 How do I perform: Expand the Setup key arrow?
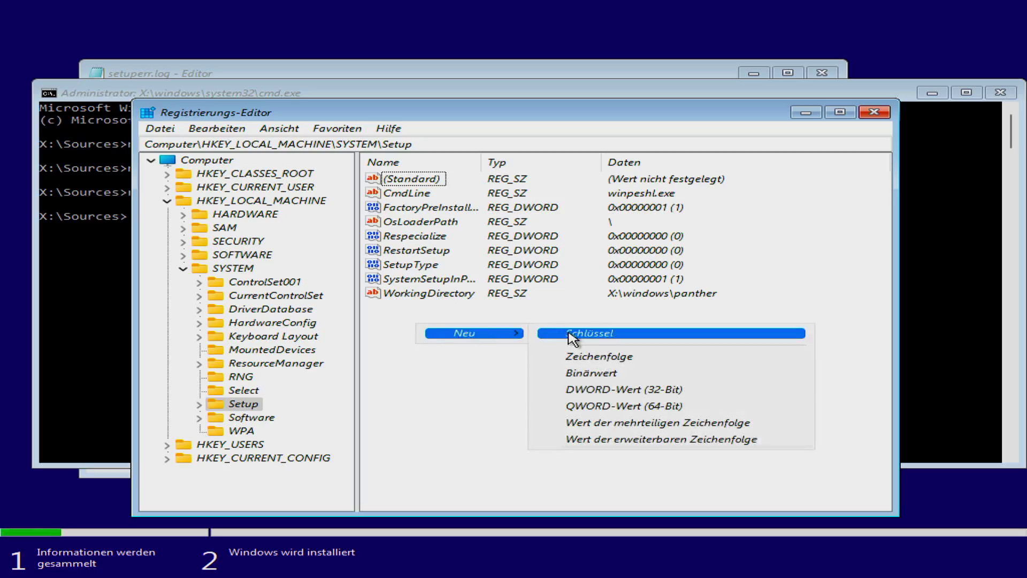(199, 405)
